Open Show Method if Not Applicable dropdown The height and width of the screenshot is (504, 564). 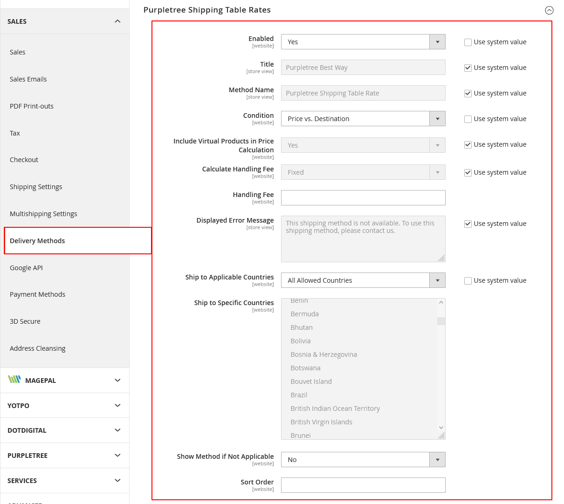pyautogui.click(x=363, y=460)
